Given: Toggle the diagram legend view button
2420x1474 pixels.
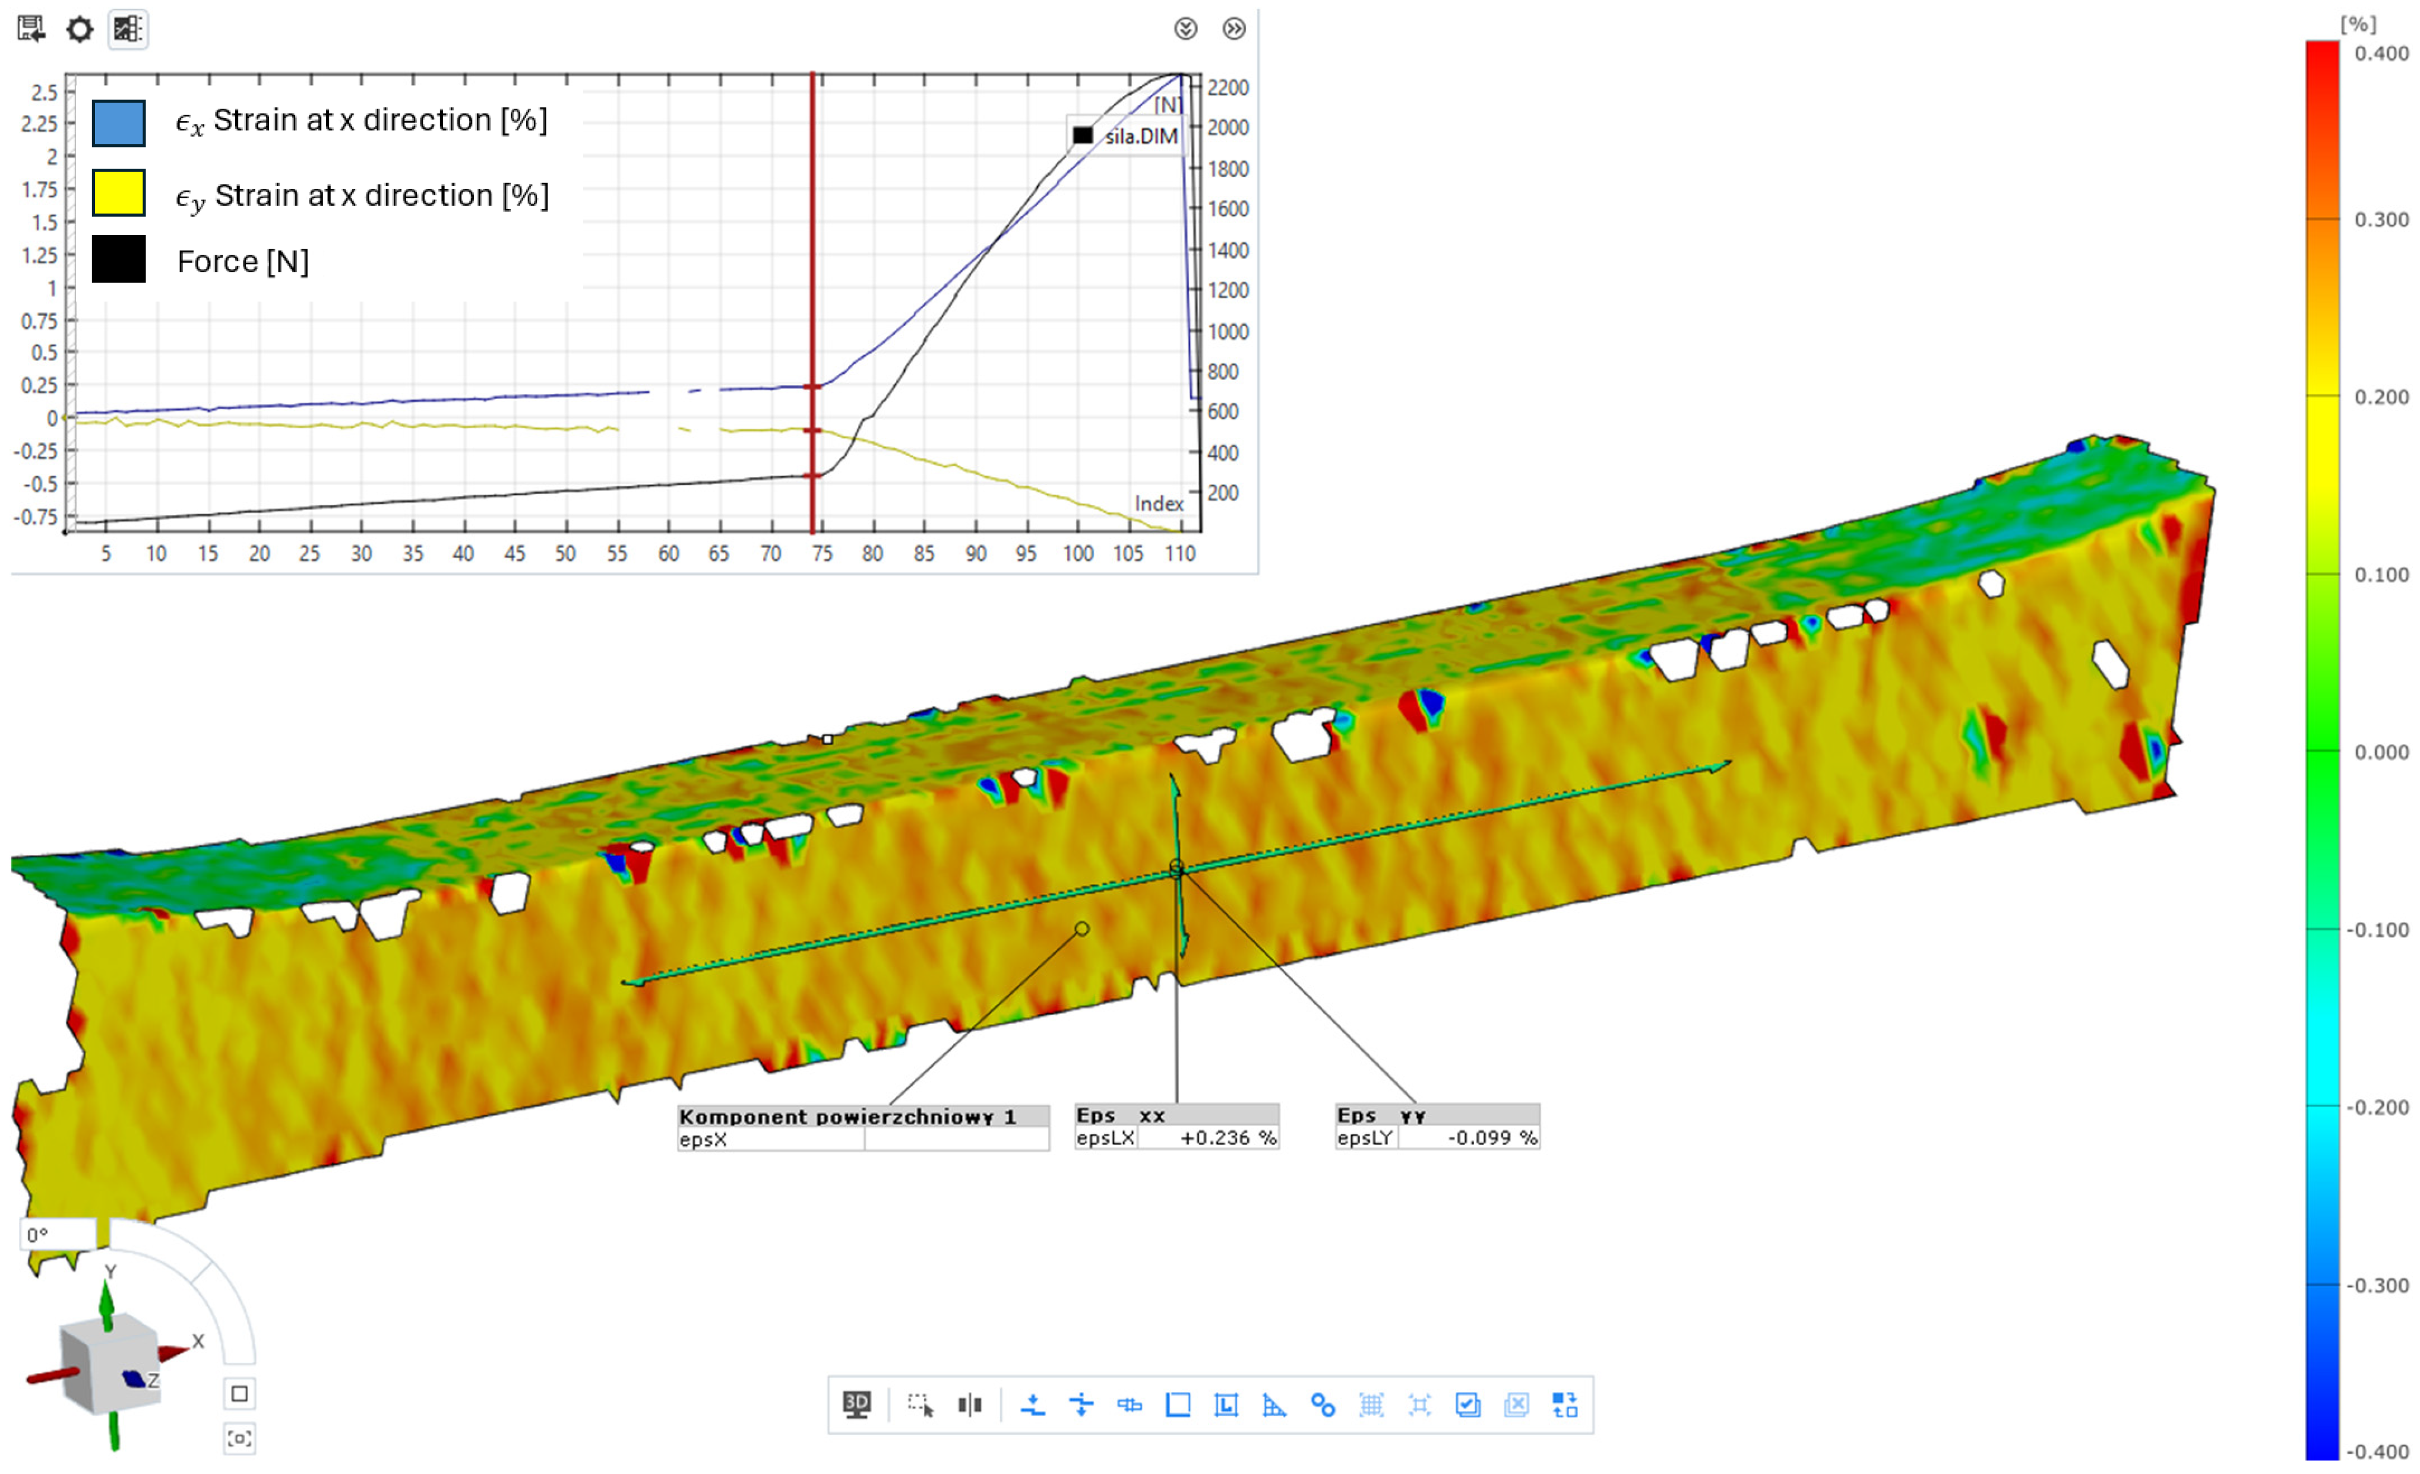Looking at the screenshot, I should point(128,28).
